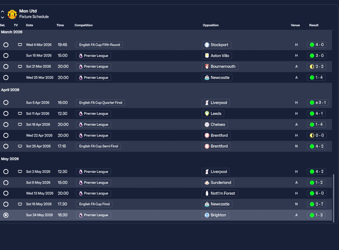Click the Aston Villa club badge
Viewport: 339px width, 250px height.
[207, 56]
